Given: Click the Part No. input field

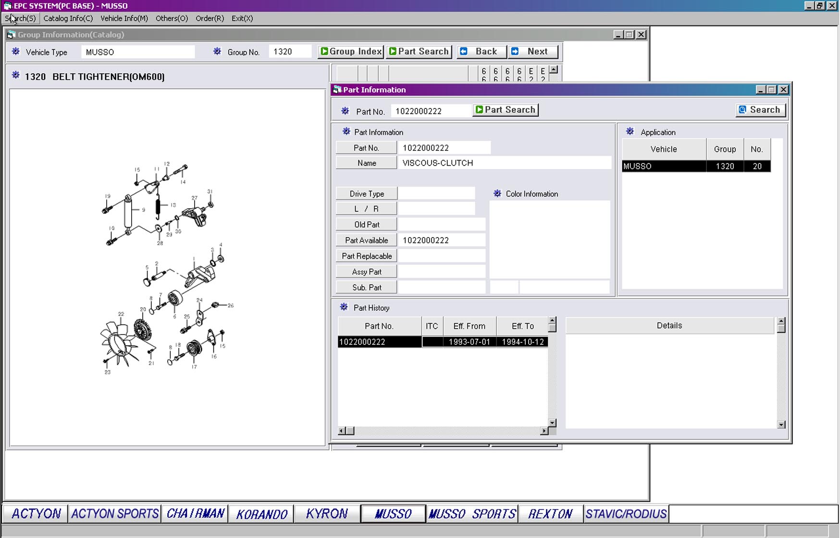Looking at the screenshot, I should click(x=431, y=111).
